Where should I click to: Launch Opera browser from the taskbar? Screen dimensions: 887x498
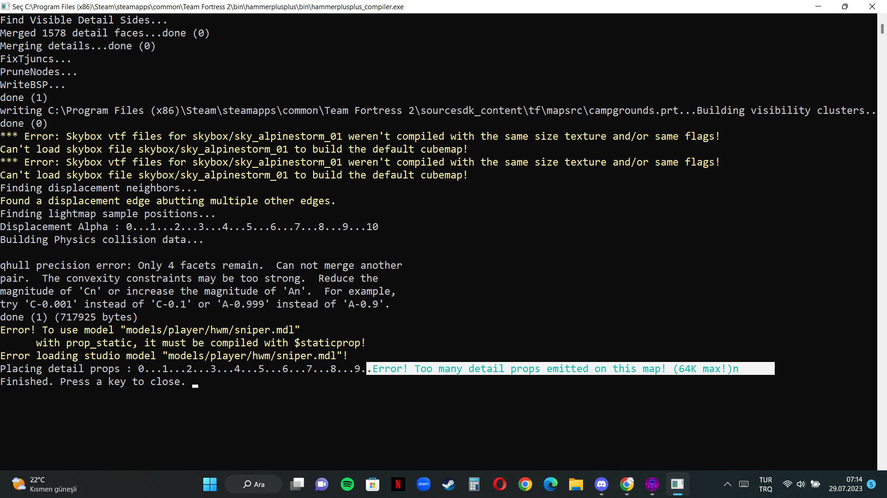point(499,484)
